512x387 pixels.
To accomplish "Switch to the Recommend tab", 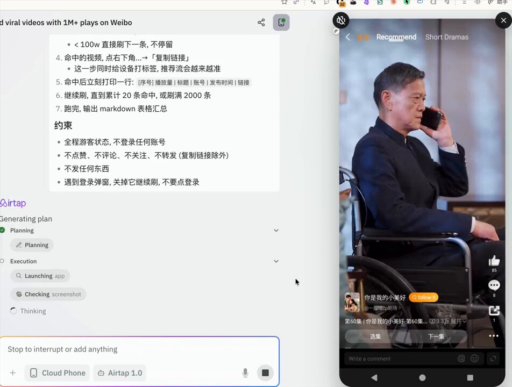I will (x=396, y=37).
